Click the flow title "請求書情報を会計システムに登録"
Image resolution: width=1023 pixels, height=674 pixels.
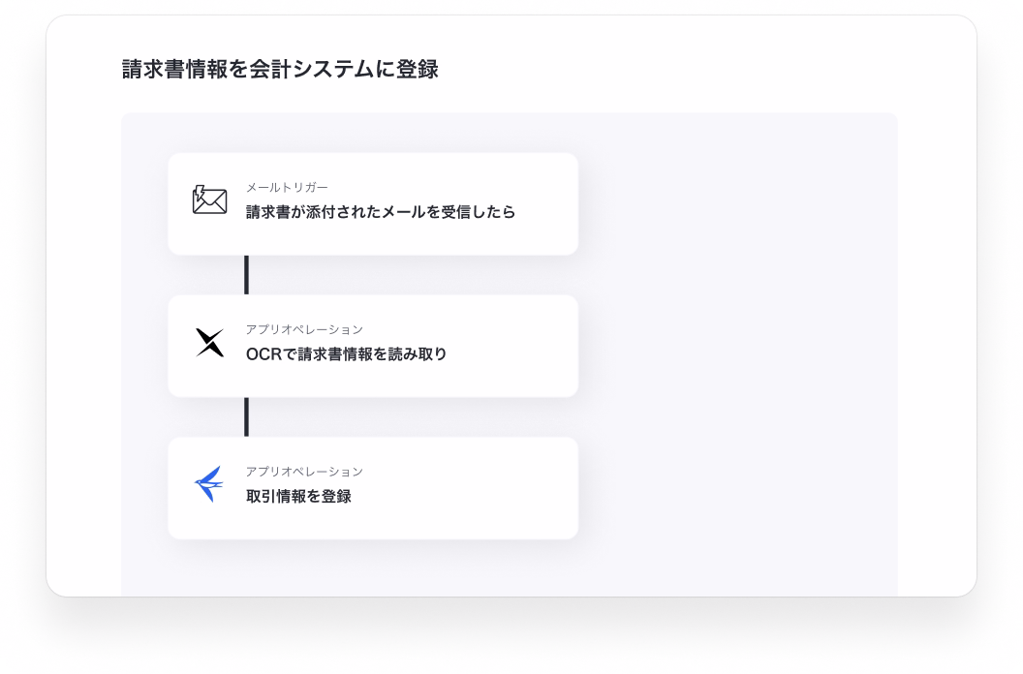[x=280, y=69]
